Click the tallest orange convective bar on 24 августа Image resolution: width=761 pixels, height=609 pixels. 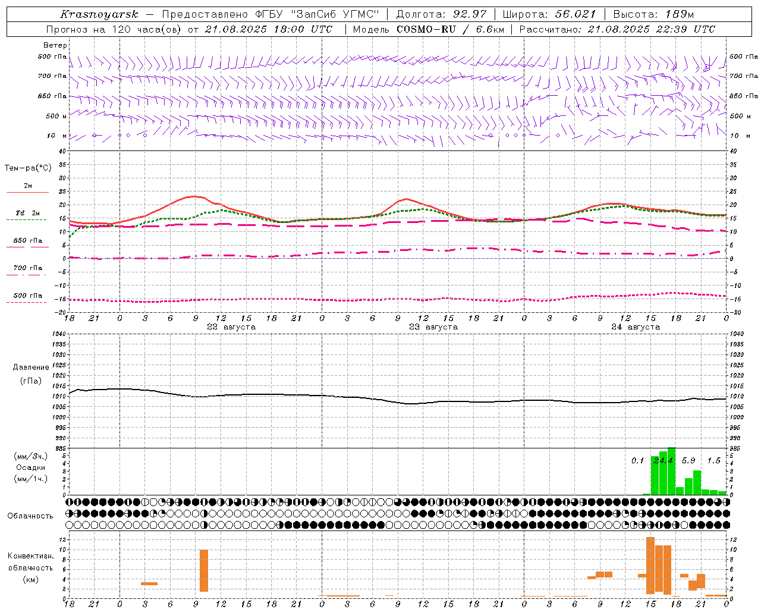pos(650,566)
